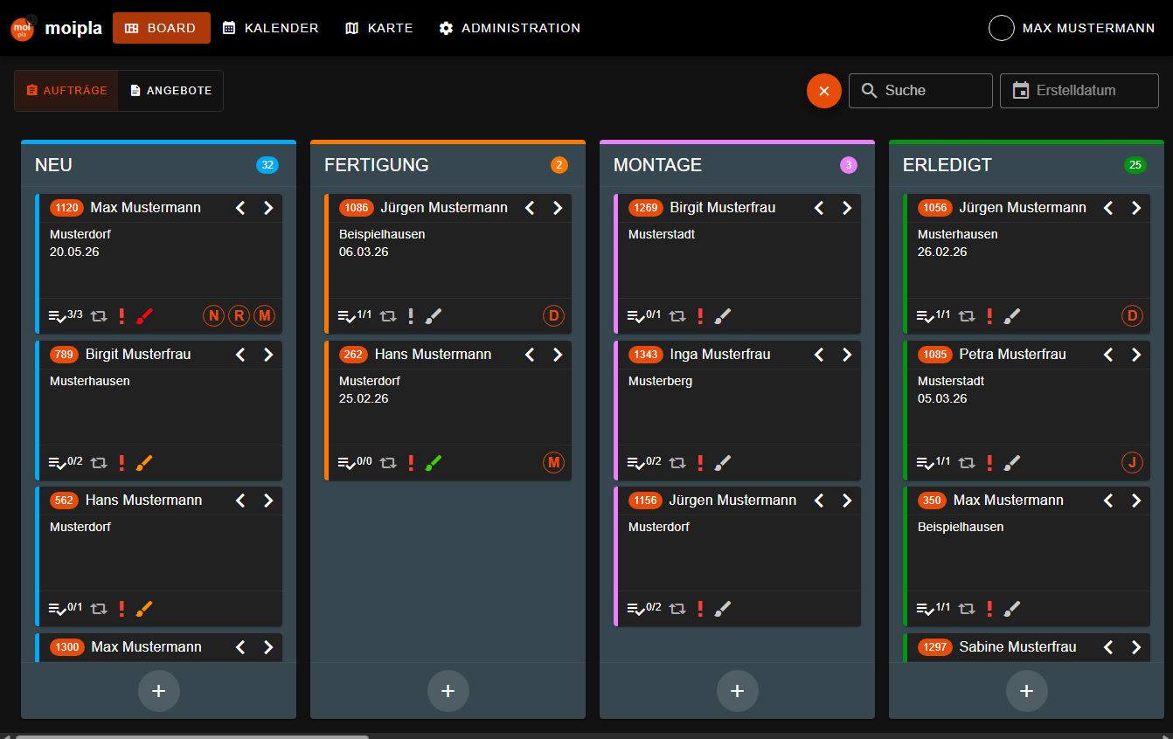The height and width of the screenshot is (739, 1173).
Task: Move card 562 Hans Mustermann left
Action: [x=240, y=501]
